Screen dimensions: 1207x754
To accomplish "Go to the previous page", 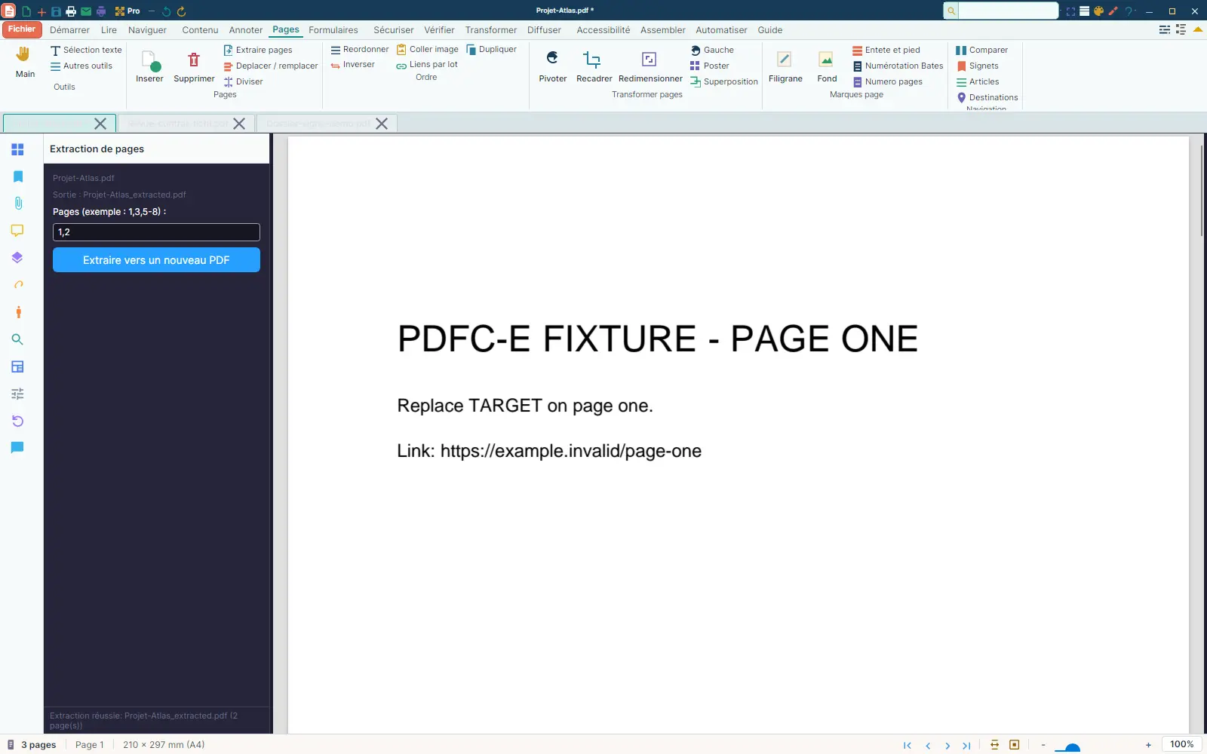I will coord(928,745).
